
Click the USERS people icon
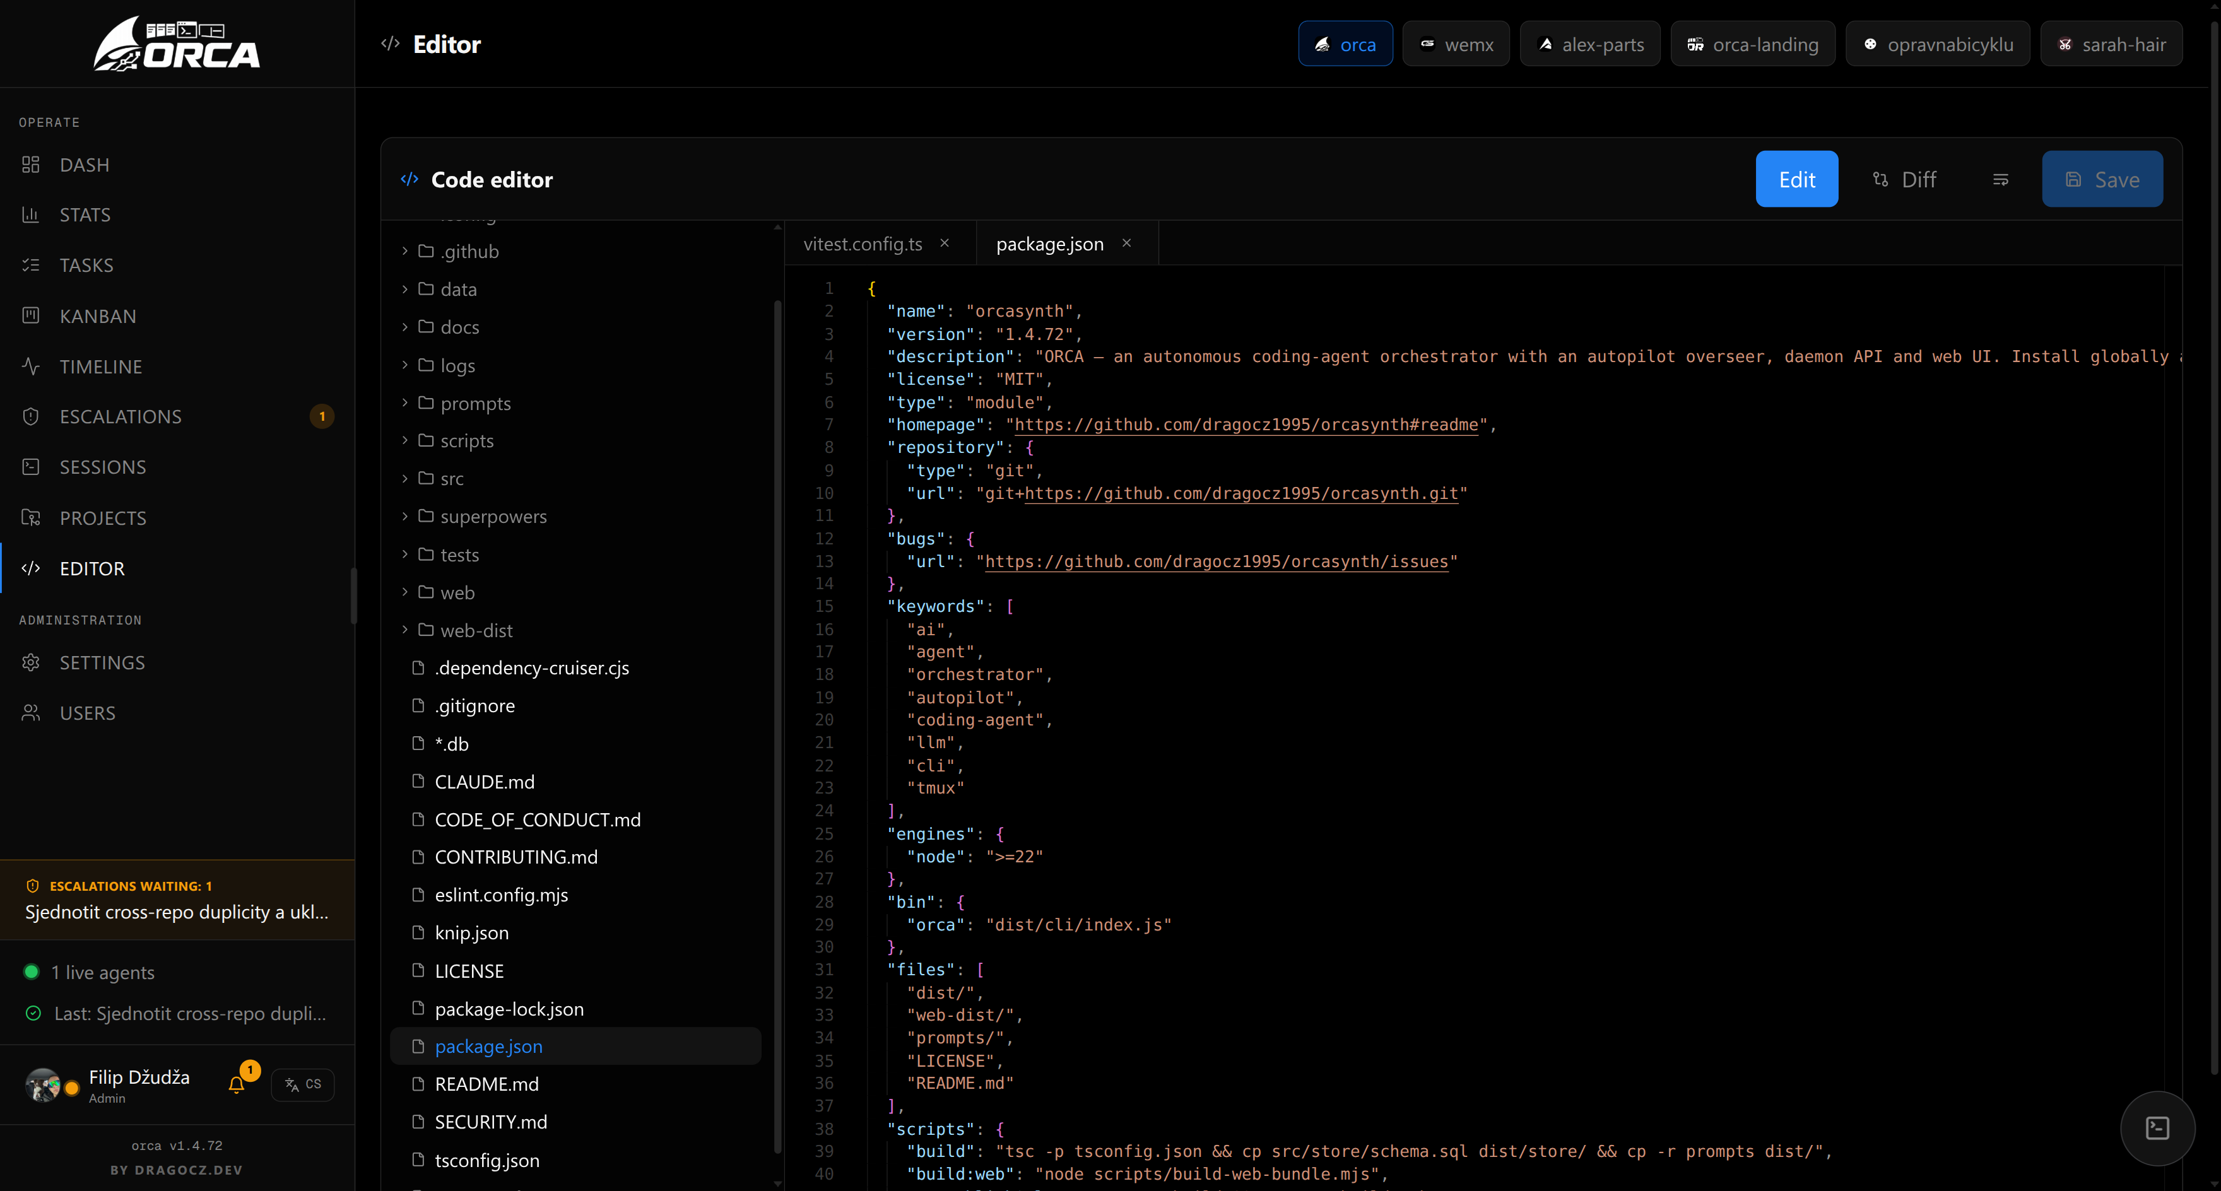point(31,713)
